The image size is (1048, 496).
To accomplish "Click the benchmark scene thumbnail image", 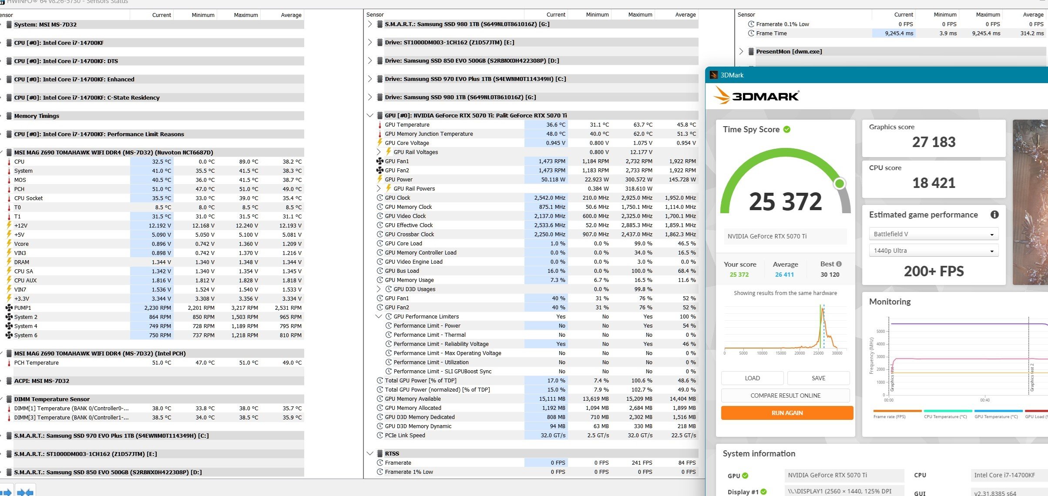I will pos(1030,202).
